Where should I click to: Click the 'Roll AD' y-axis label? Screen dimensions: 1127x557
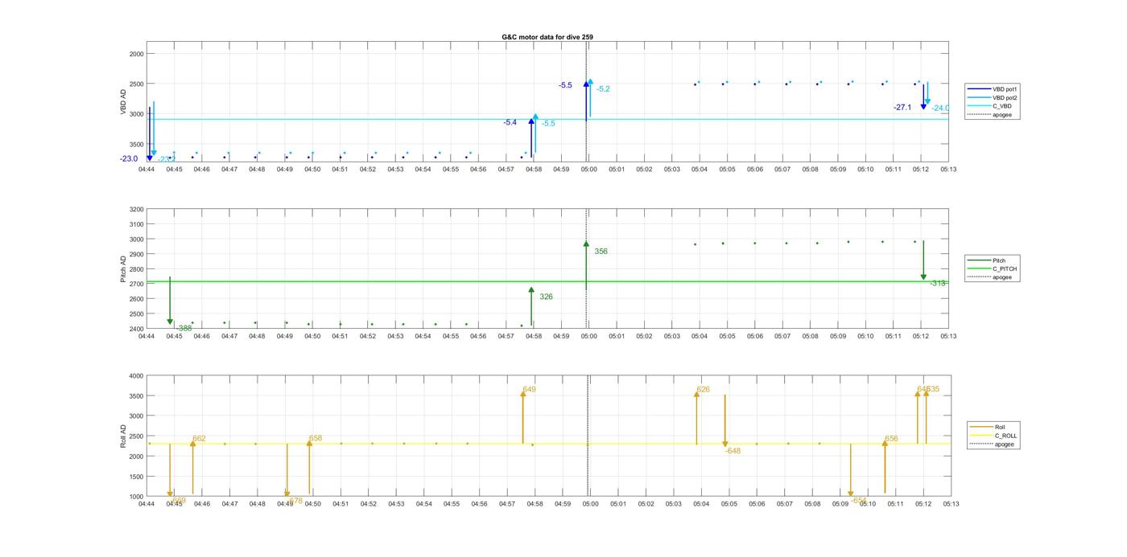(124, 436)
